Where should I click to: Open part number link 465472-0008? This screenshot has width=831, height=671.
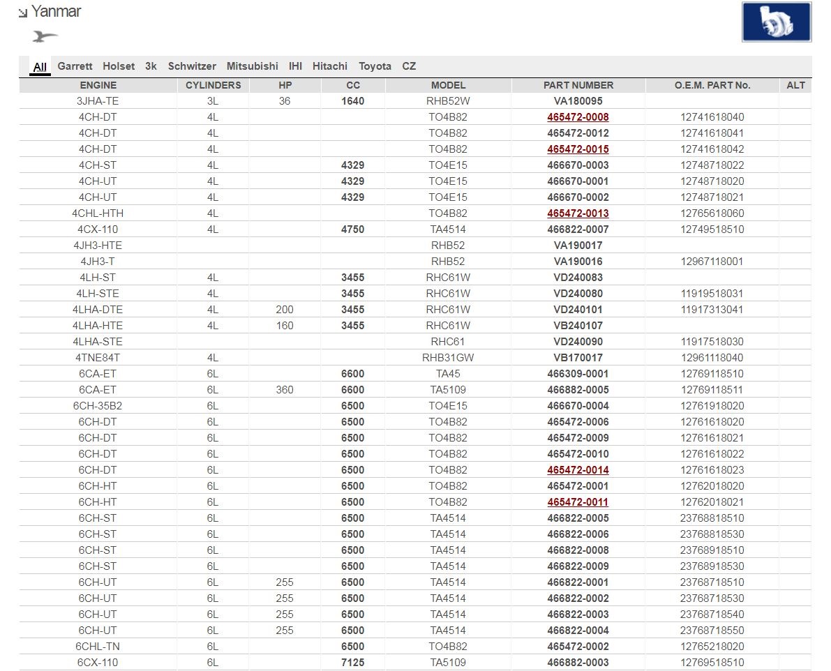pos(578,117)
